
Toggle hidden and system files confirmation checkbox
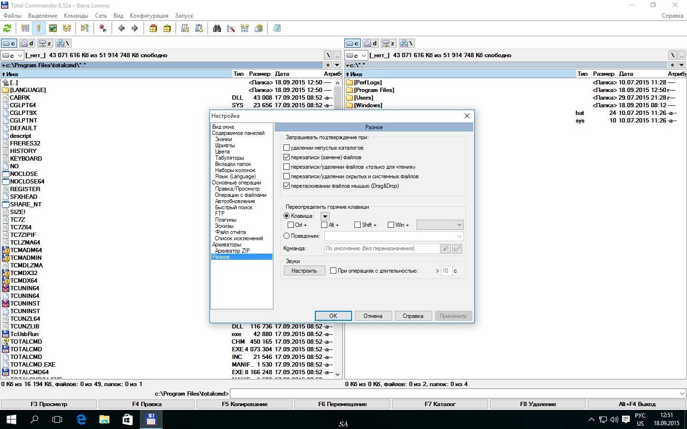point(287,176)
